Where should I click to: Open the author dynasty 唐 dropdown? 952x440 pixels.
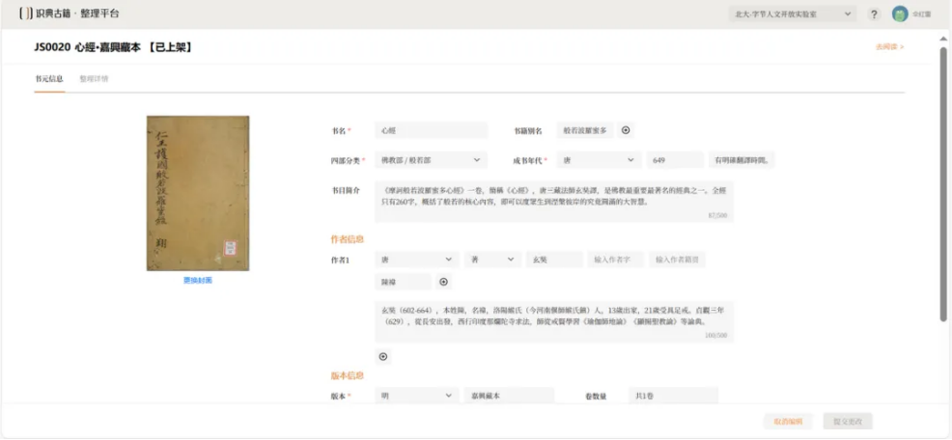[x=417, y=260]
